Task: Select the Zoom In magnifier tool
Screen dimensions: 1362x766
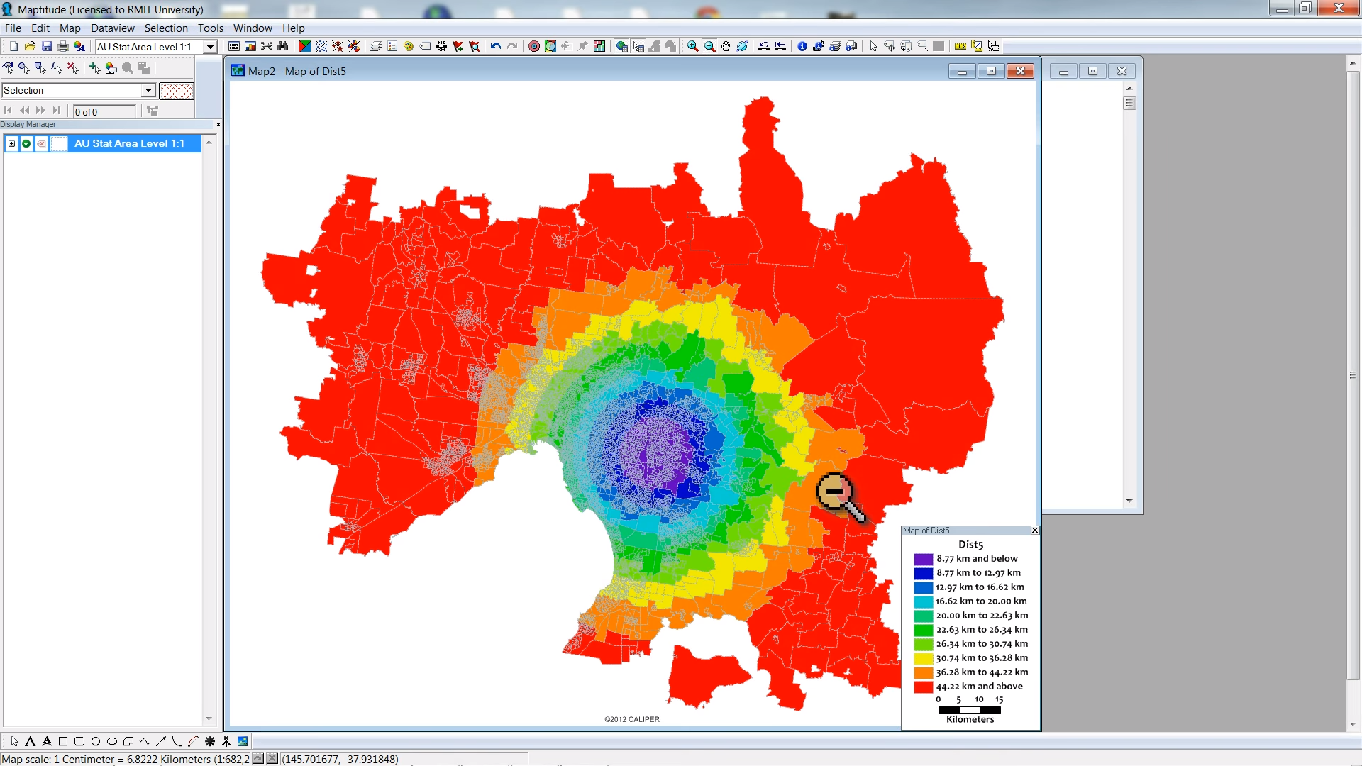Action: [x=693, y=46]
